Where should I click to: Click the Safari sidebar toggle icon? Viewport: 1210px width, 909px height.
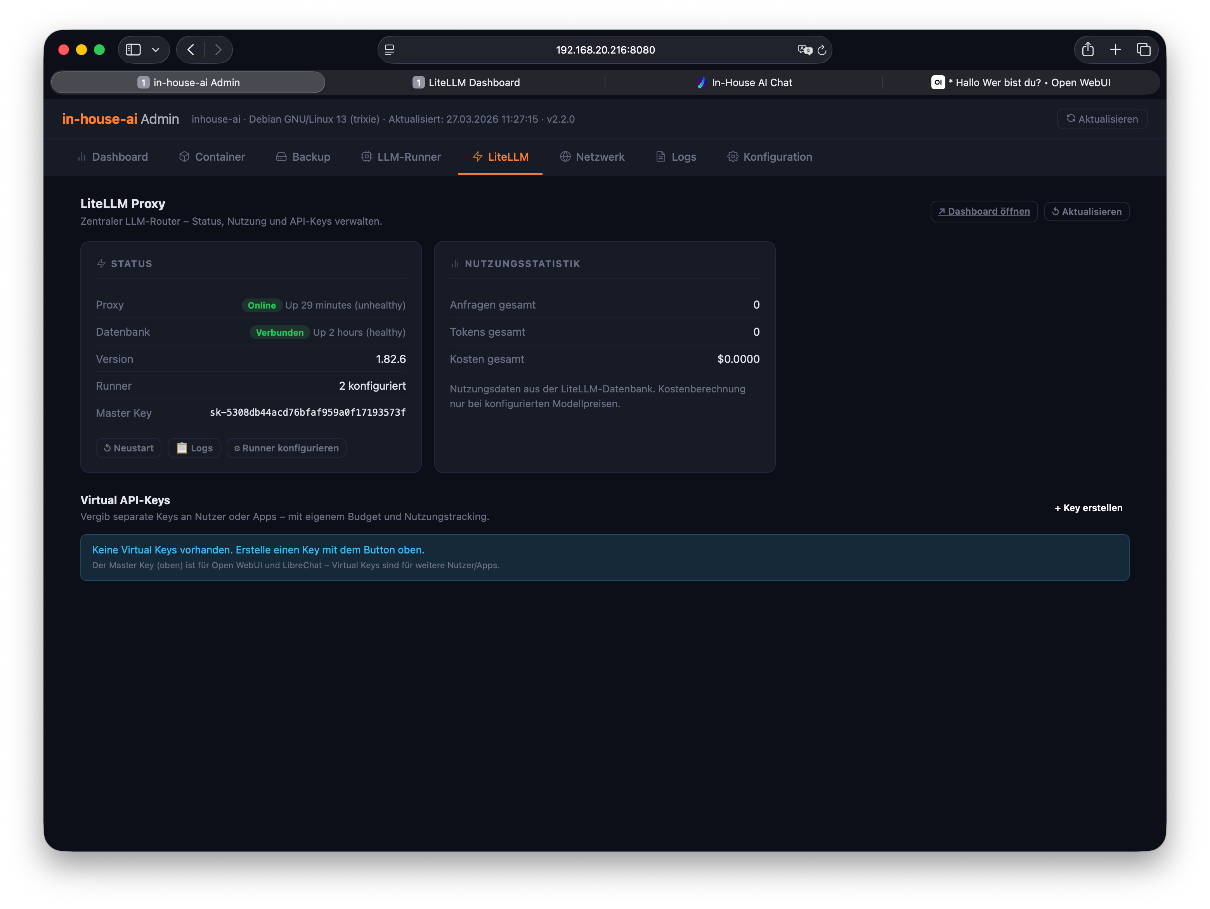click(133, 50)
